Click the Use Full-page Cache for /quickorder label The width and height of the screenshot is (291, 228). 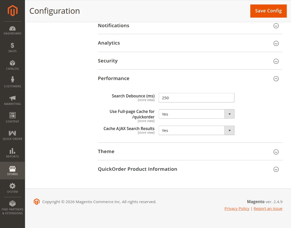pyautogui.click(x=132, y=114)
